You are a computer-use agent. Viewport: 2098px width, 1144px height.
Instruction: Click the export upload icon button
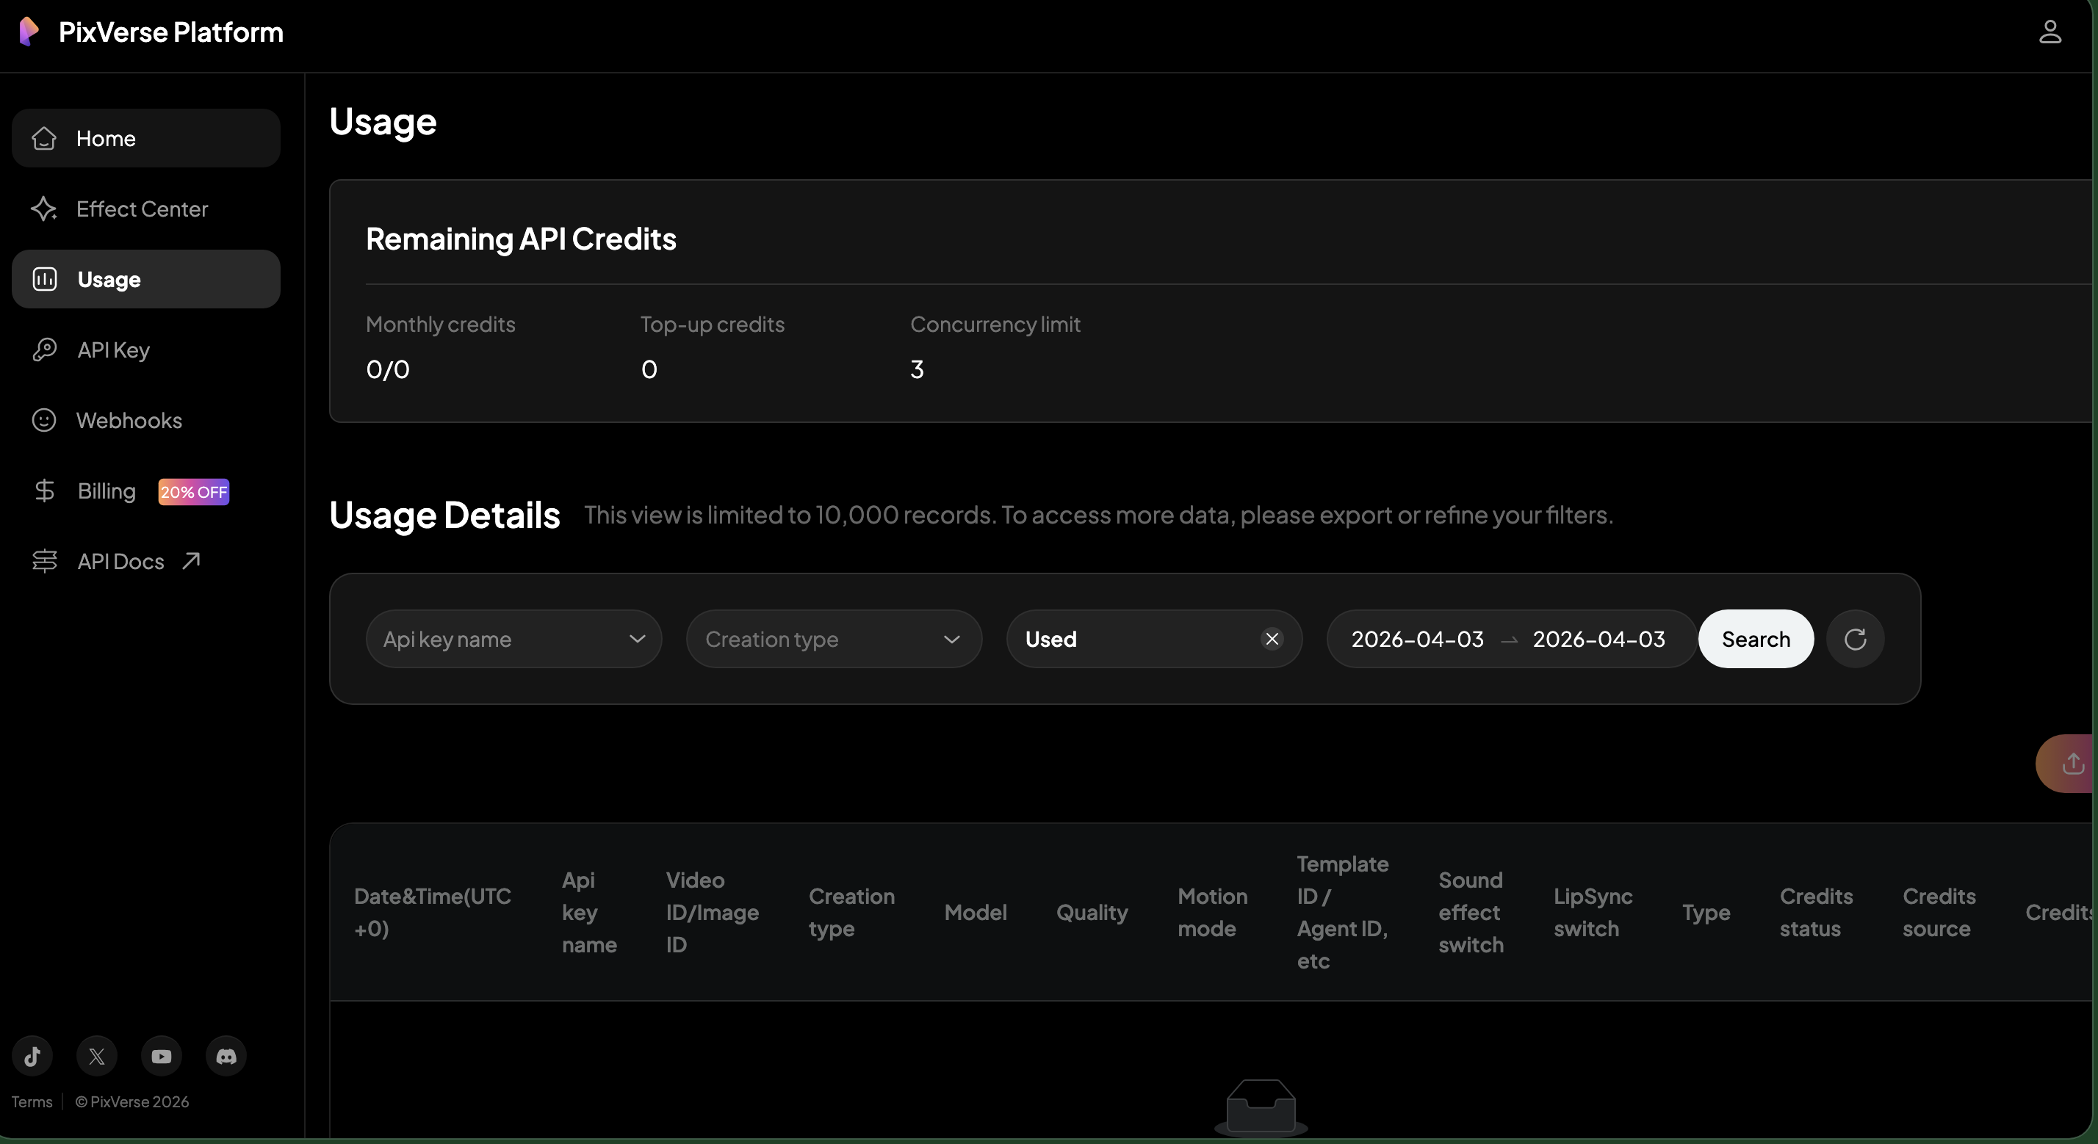(2072, 764)
